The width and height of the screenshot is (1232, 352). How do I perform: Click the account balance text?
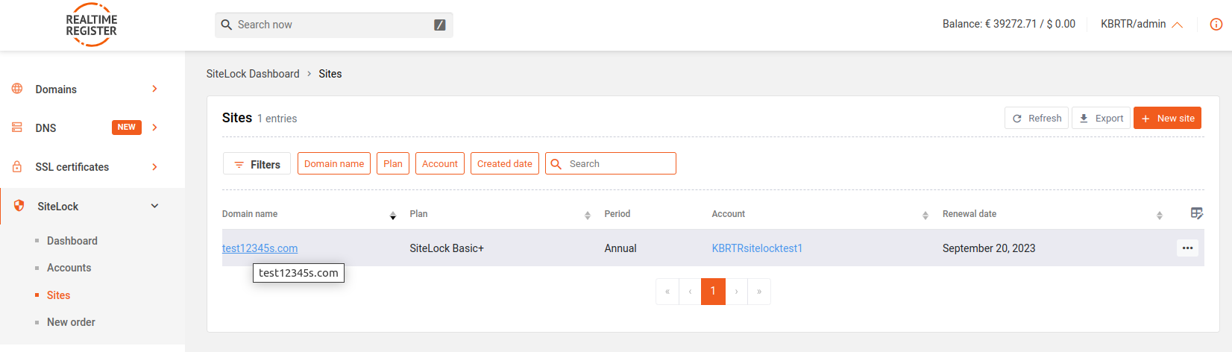click(x=1009, y=24)
